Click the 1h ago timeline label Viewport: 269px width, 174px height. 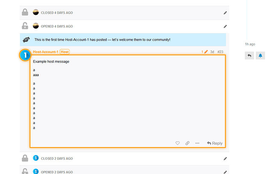point(250,44)
